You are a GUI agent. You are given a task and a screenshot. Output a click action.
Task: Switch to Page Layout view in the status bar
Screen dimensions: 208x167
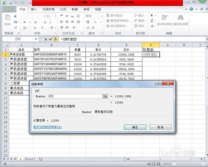point(154,164)
